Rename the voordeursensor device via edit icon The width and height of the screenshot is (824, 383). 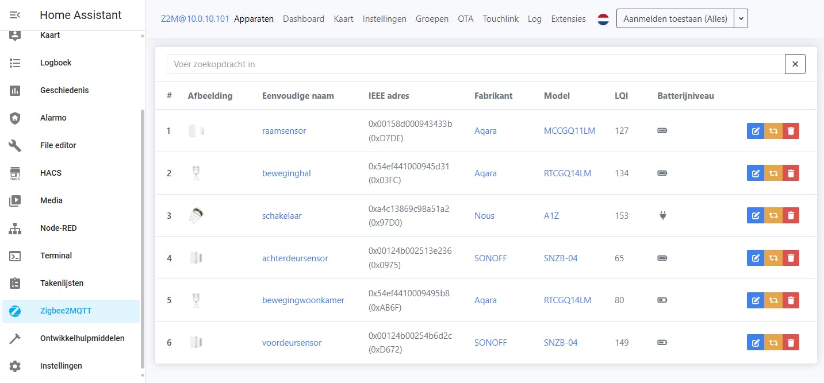pyautogui.click(x=756, y=343)
